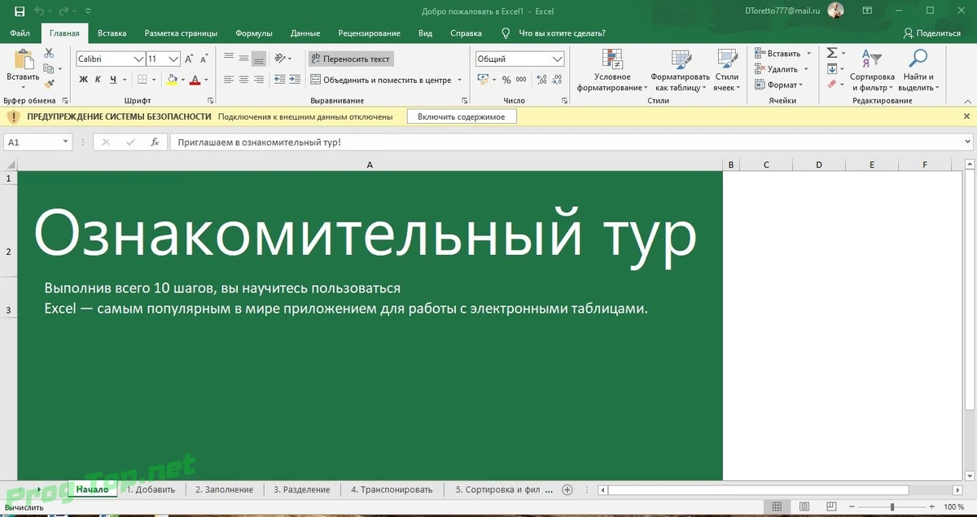
Task: Click the zoom slider in status bar
Action: point(892,507)
